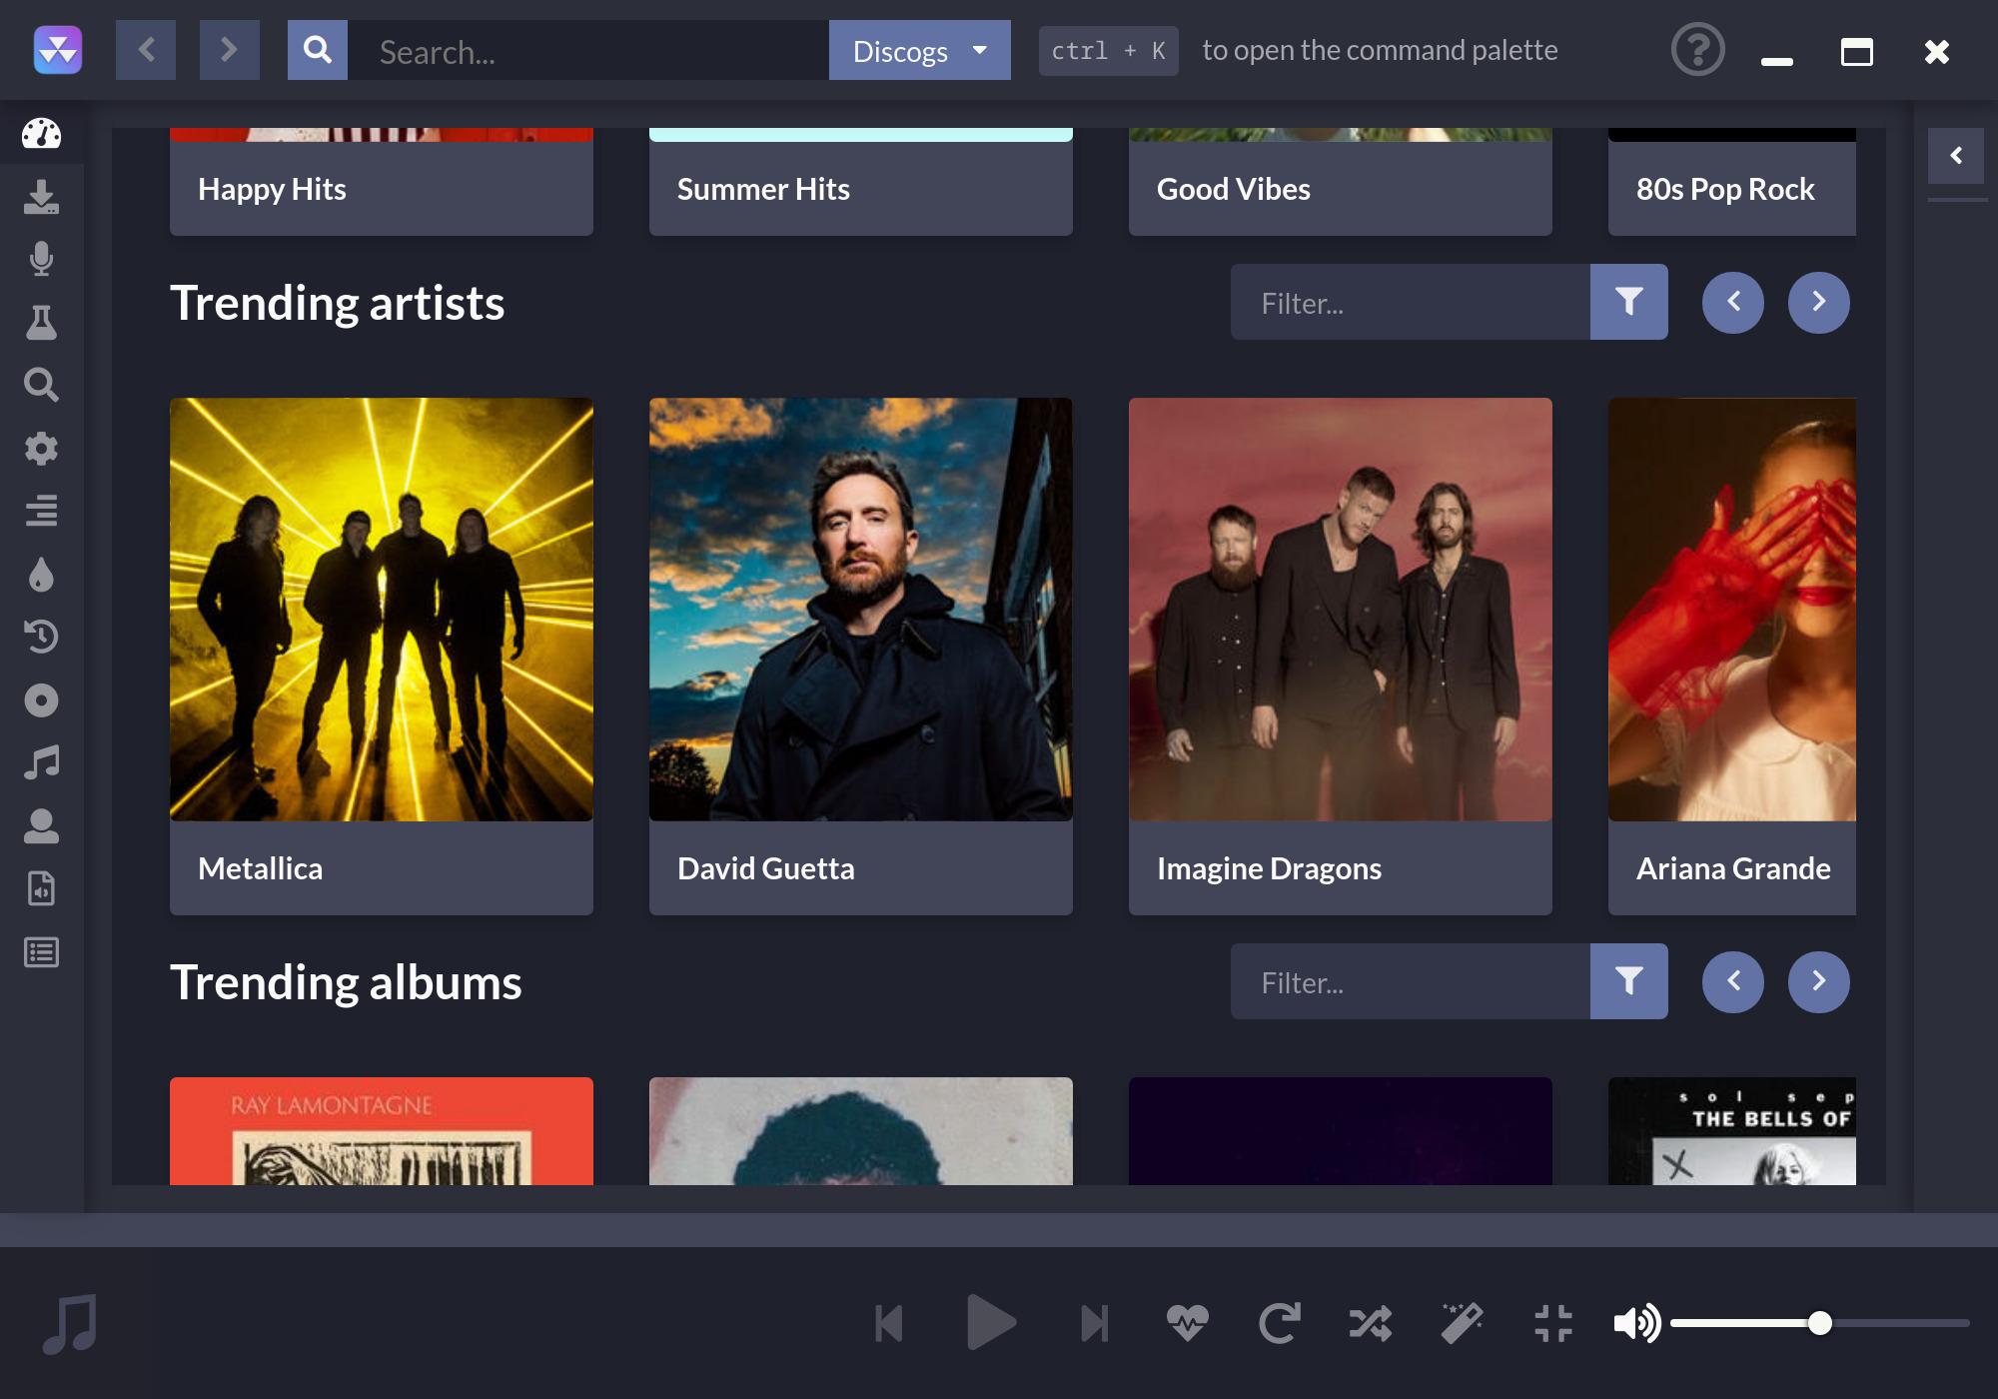The height and width of the screenshot is (1399, 1998).
Task: Click the document list icon in sidebar
Action: point(41,952)
